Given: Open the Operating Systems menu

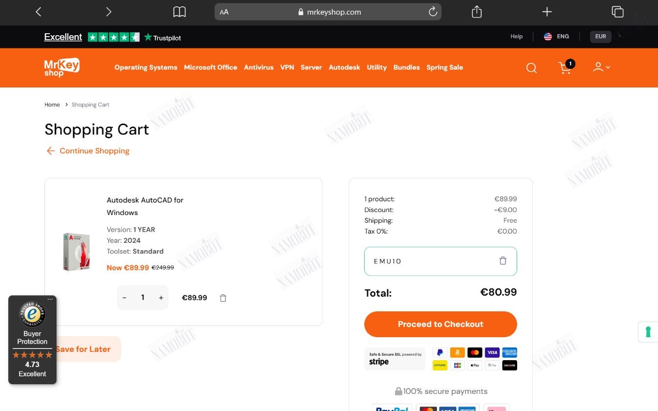Looking at the screenshot, I should [146, 67].
